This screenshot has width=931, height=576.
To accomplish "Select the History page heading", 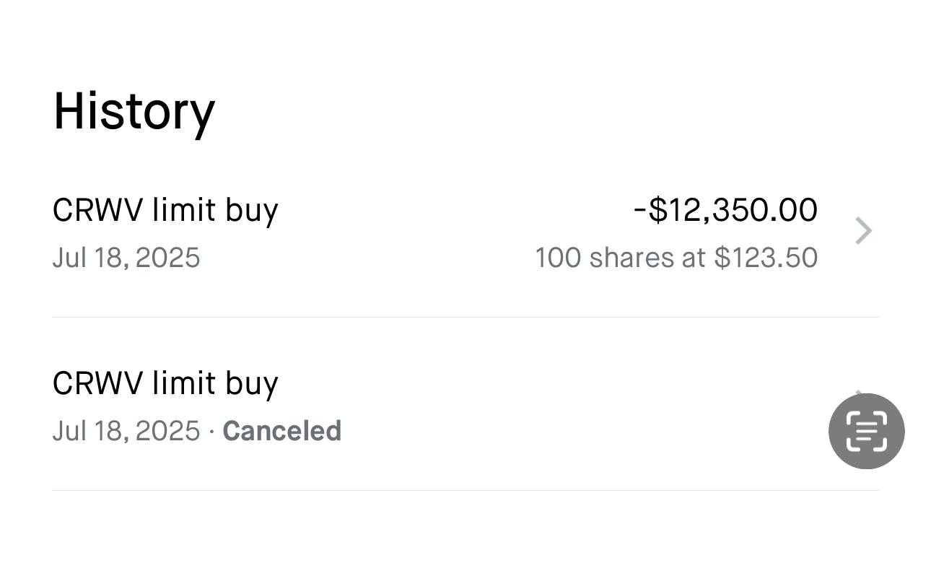I will (x=134, y=111).
